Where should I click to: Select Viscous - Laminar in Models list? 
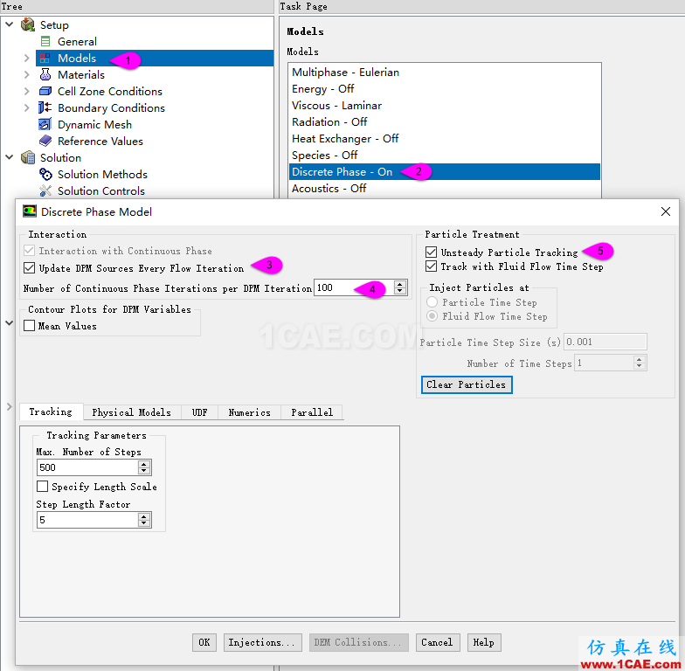(x=444, y=105)
